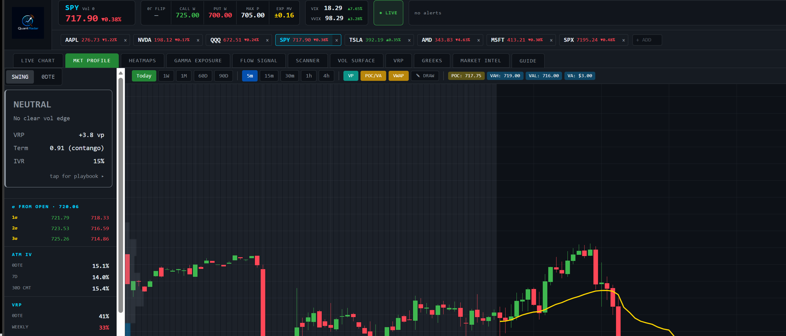This screenshot has height=336, width=786.
Task: Select the Today range
Action: [144, 76]
